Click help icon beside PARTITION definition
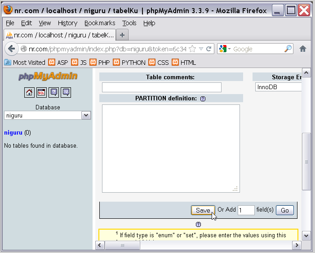Viewport: 315px width, 253px height. click(x=203, y=99)
